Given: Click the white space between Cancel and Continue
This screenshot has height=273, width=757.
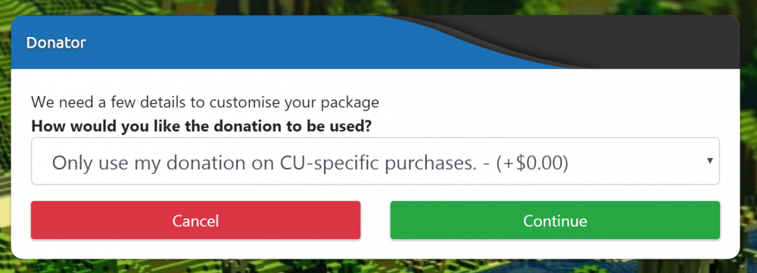Looking at the screenshot, I should 375,220.
